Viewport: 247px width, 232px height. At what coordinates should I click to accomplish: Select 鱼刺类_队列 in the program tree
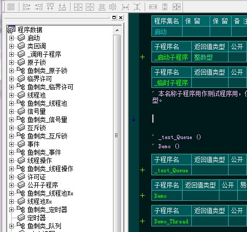tap(44, 226)
